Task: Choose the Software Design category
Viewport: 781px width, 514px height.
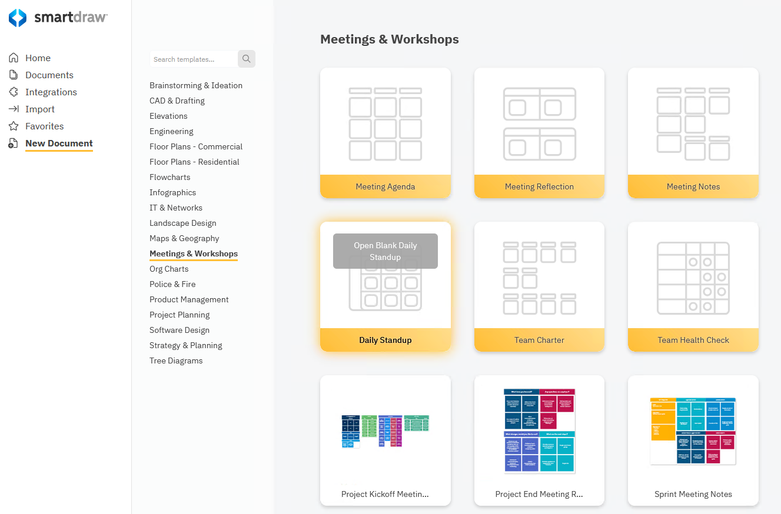Action: point(180,330)
